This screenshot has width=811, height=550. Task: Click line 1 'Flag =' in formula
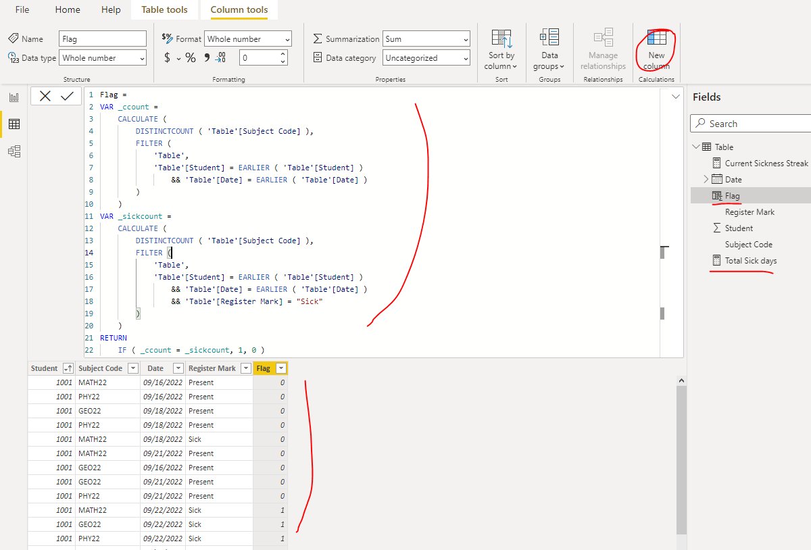click(114, 95)
